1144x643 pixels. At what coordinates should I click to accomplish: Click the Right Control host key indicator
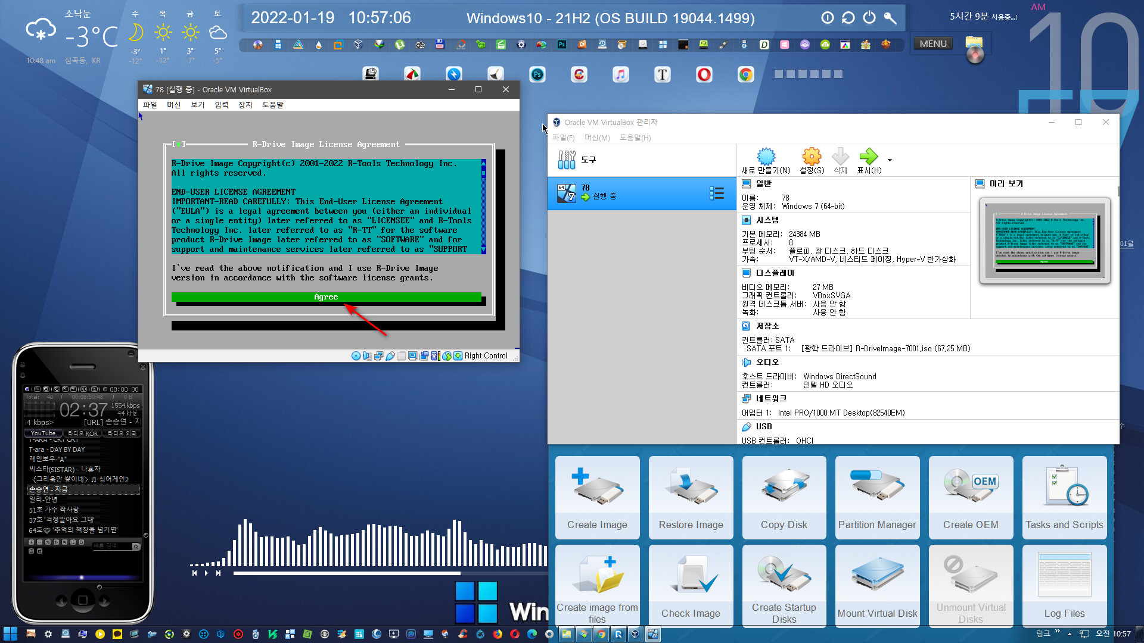pos(486,356)
